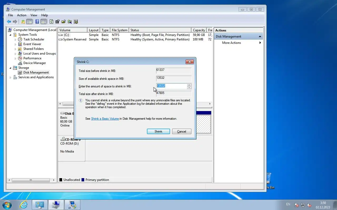Click the Disk 0 label in disk view
This screenshot has height=210, width=337.
pos(70,114)
